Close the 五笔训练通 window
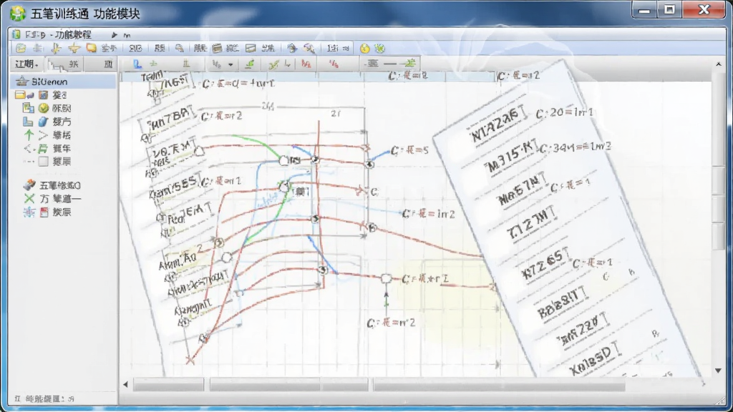Screen dimensions: 733x412 [x=704, y=10]
